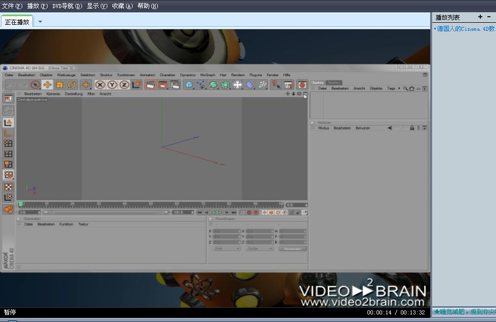Image resolution: width=496 pixels, height=322 pixels.
Task: Open the viewport Kameras menu
Action: [x=53, y=94]
